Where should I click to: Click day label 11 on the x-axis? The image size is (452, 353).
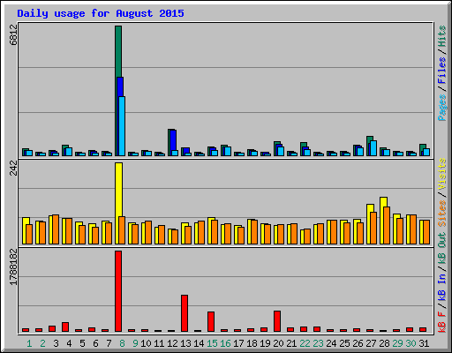pyautogui.click(x=159, y=343)
